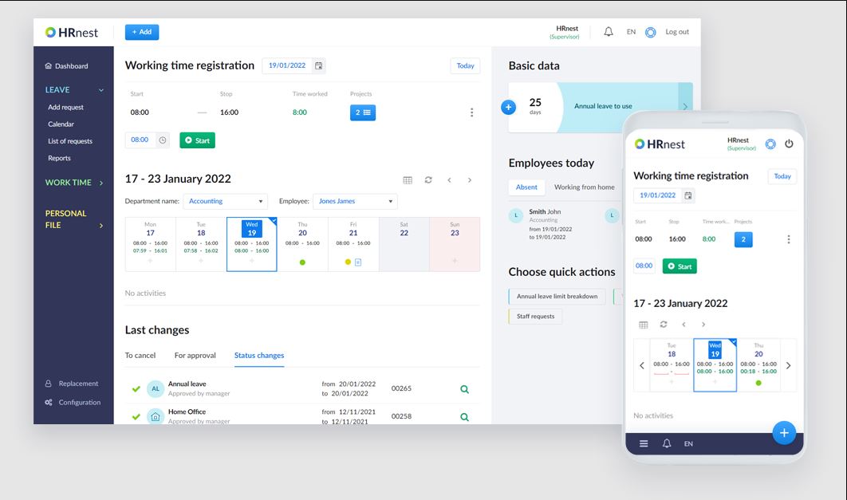Click green Start button on mobile
The height and width of the screenshot is (500, 847).
(x=680, y=266)
